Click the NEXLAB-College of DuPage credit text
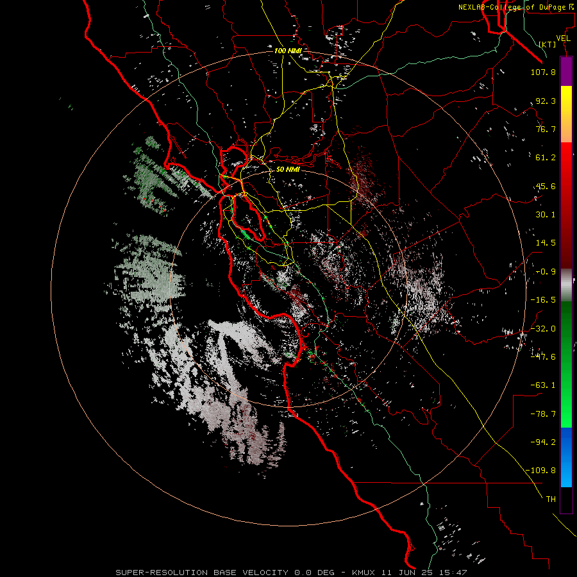This screenshot has width=577, height=577. pos(516,7)
